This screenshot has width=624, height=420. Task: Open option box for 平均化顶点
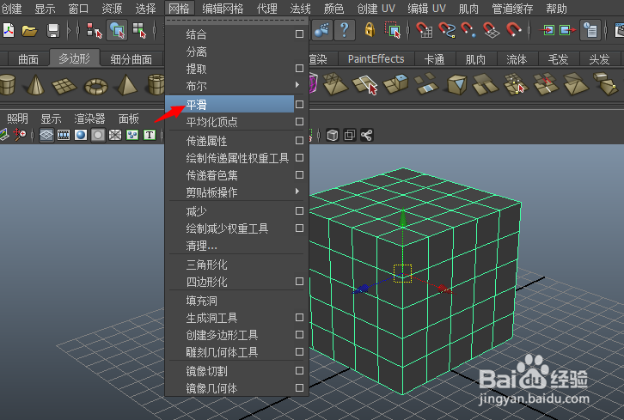(x=299, y=121)
